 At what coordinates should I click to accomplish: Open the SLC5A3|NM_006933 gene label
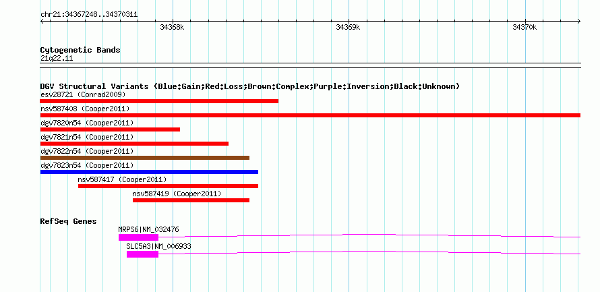(159, 246)
